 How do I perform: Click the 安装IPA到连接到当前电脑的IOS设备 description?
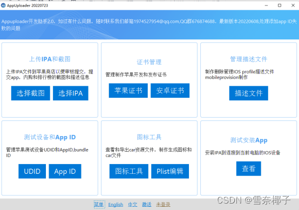(x=242, y=153)
